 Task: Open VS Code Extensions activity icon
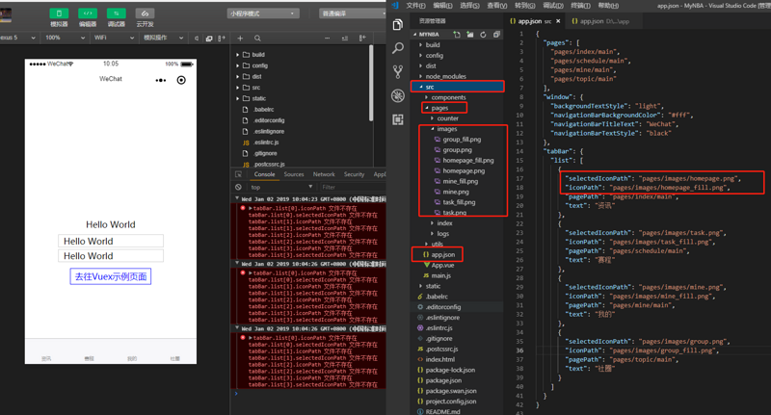398,119
